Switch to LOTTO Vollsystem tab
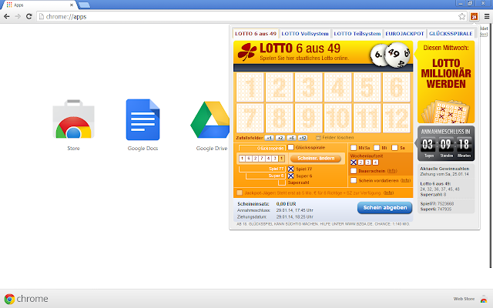493x308 pixels. tap(305, 34)
